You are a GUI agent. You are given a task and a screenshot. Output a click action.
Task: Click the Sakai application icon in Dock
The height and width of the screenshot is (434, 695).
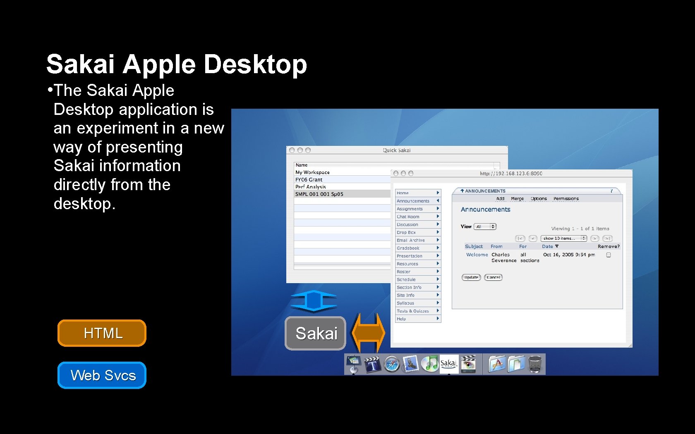(449, 364)
